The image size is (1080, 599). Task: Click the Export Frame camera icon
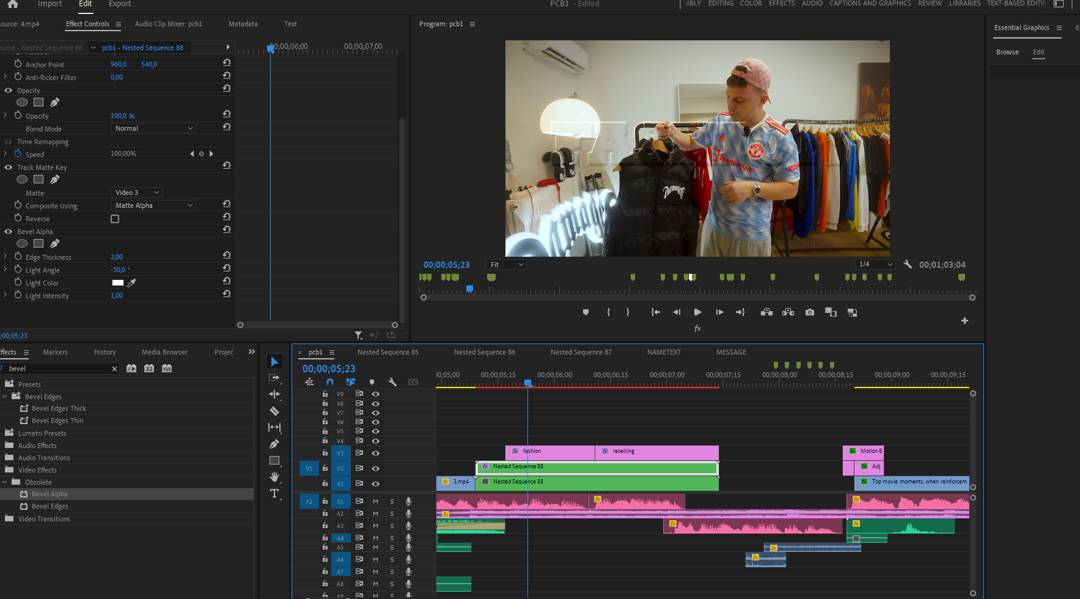pyautogui.click(x=810, y=312)
